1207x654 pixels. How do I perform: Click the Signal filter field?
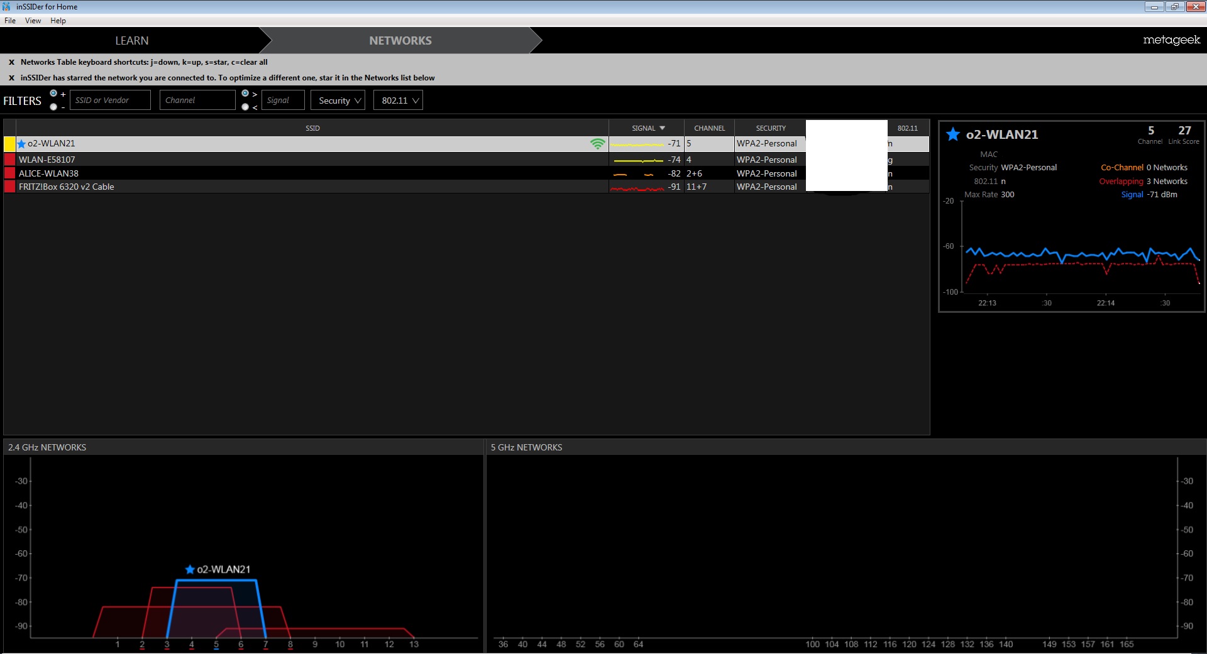coord(283,101)
